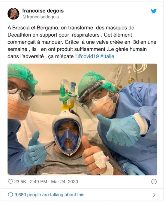The height and width of the screenshot is (202, 165).
Task: Open the circled info icon
Action: point(154,182)
